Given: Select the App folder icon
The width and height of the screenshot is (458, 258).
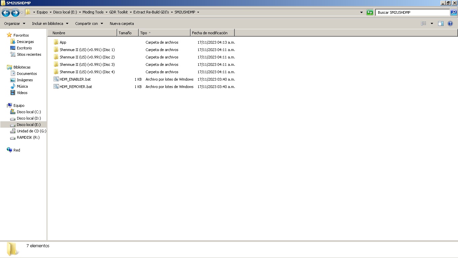Looking at the screenshot, I should (x=56, y=42).
